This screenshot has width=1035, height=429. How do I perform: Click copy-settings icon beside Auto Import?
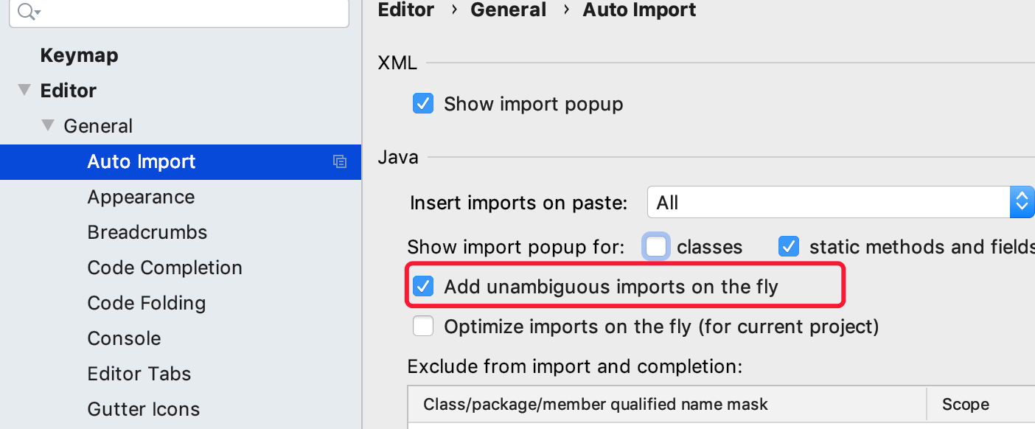tap(340, 161)
